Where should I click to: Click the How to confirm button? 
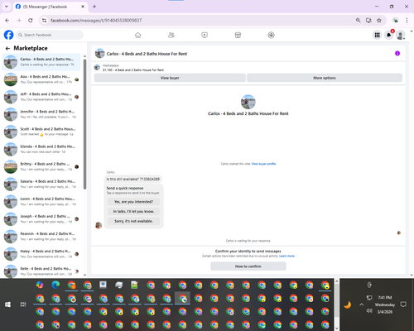[248, 266]
